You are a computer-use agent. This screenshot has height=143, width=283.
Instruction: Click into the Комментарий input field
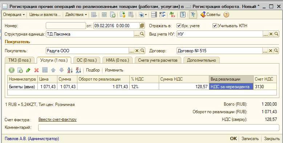point(159,127)
